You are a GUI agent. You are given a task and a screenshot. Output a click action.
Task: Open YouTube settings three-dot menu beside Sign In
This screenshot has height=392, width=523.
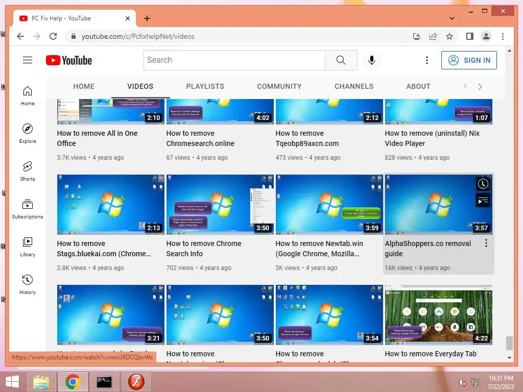[426, 60]
